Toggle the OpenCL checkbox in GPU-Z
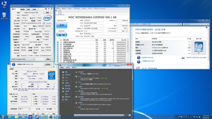 (21, 56)
